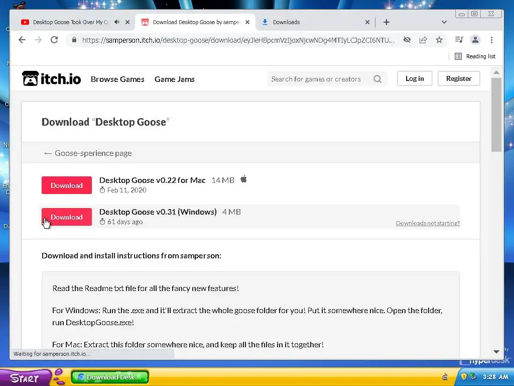Click the Apple platform icon beside Mac version
The width and height of the screenshot is (514, 386).
pos(243,179)
